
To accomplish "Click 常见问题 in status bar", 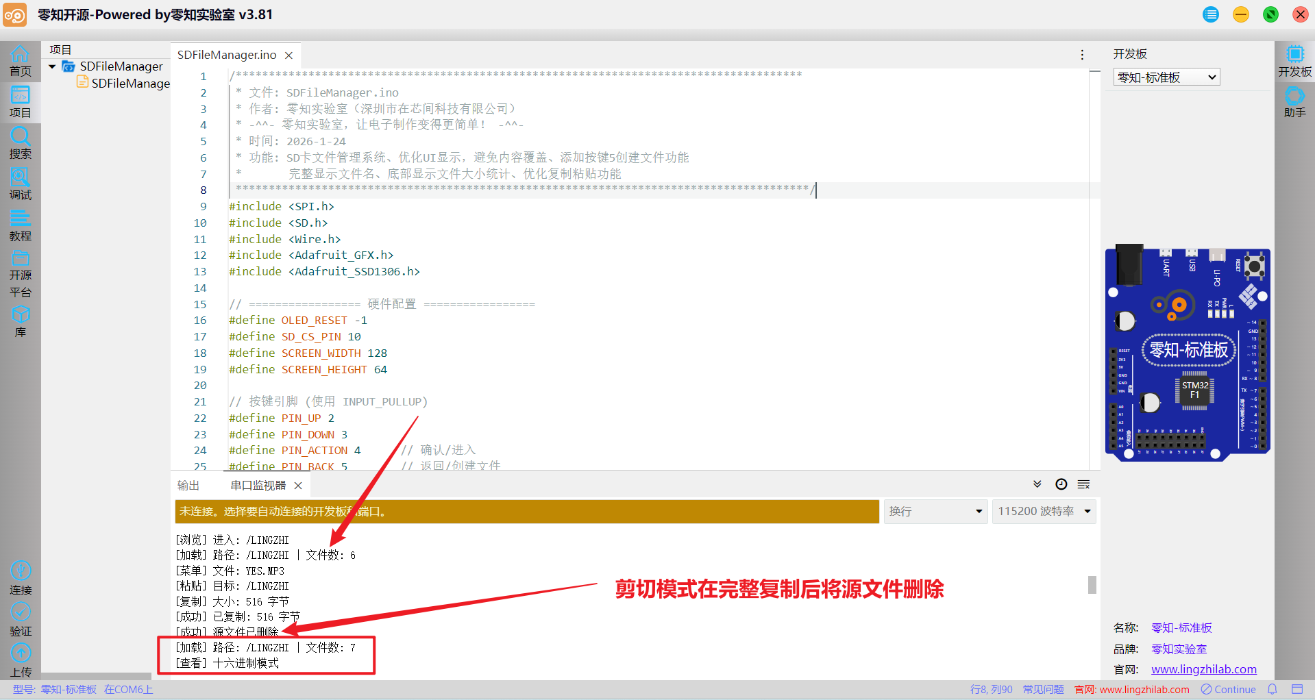I will (x=1043, y=690).
